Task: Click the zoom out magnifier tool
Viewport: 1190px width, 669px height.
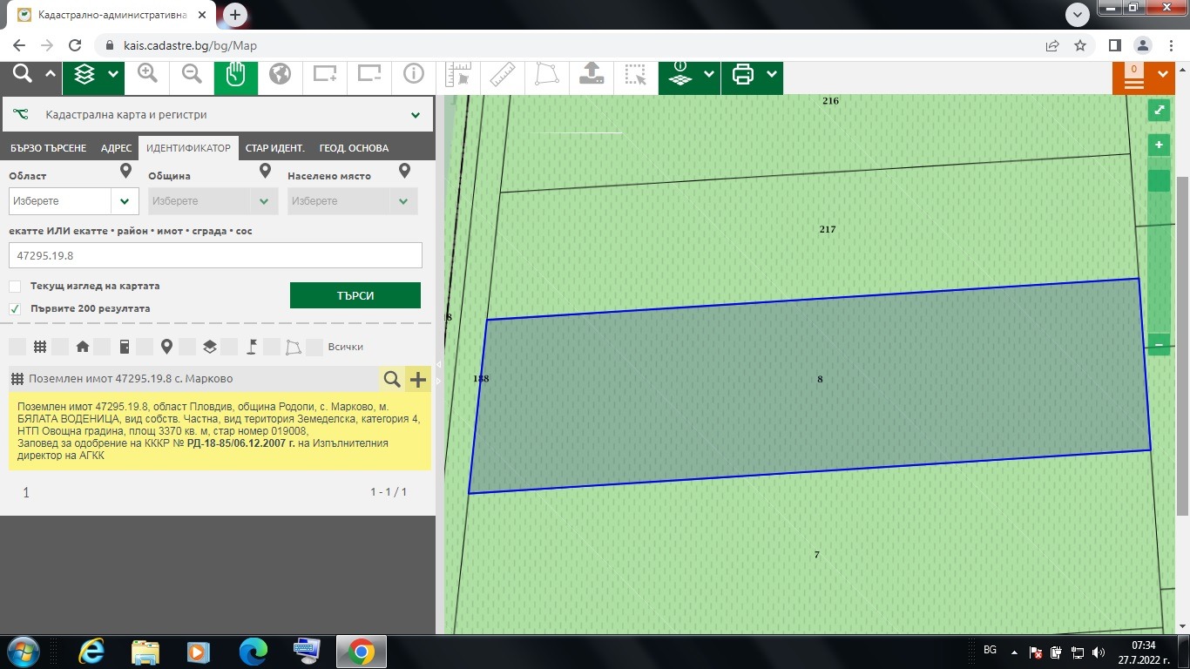Action: pos(192,75)
